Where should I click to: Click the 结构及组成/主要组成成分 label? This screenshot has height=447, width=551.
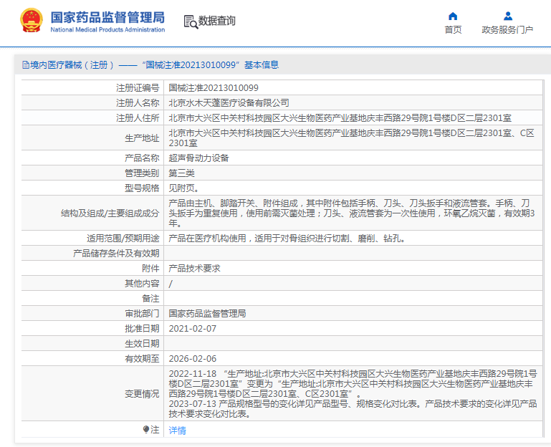coord(110,213)
